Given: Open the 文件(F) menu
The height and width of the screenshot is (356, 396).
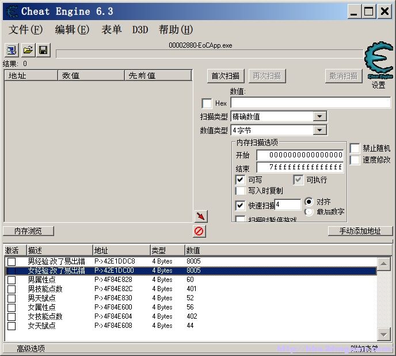Looking at the screenshot, I should coord(25,30).
